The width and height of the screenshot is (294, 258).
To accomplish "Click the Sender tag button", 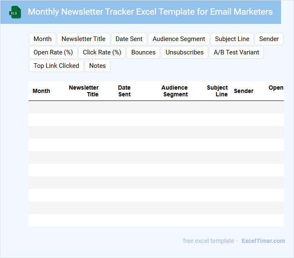I will (x=269, y=39).
